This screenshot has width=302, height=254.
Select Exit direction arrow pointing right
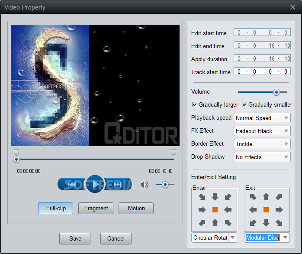pos(279,210)
